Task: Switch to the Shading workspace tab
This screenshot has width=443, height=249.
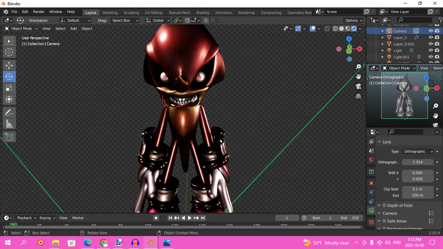Action: coord(203,12)
